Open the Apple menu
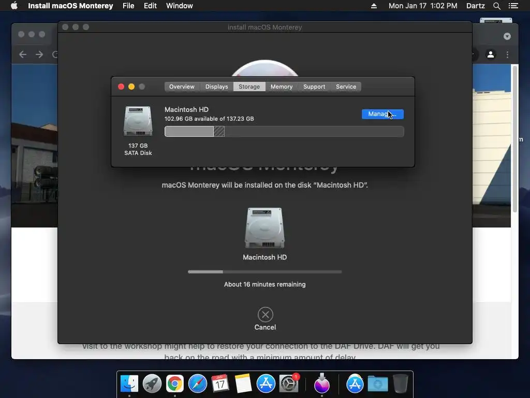 point(14,6)
